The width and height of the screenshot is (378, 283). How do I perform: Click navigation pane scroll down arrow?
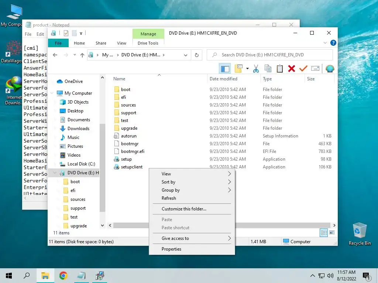point(103,226)
